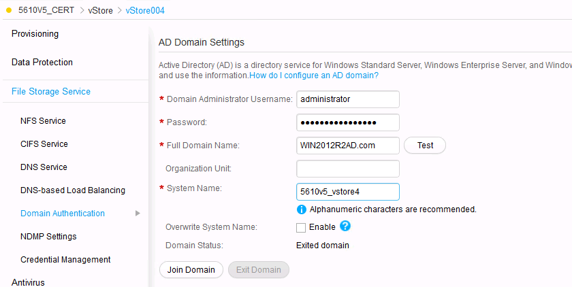572x287 pixels.
Task: Click the yellow status dot icon
Action: click(10, 11)
